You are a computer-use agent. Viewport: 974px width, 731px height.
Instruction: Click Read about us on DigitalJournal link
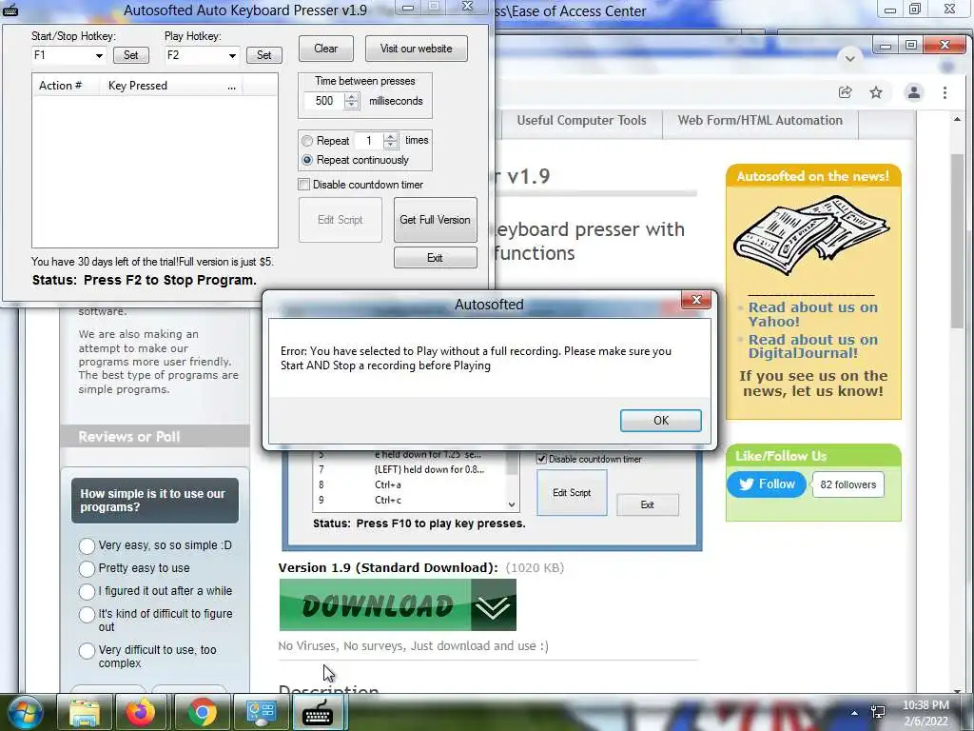pos(812,346)
